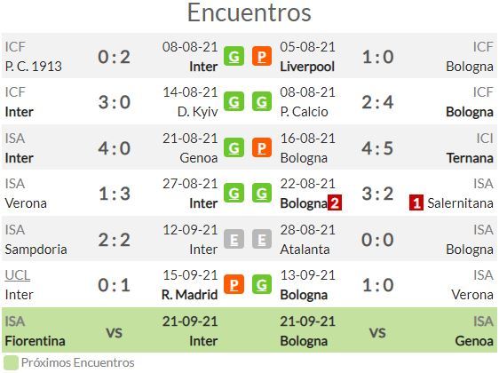Viewport: 499px width, 373px height.
Task: Click red card badge 2 next to Bologna
Action: 335,202
